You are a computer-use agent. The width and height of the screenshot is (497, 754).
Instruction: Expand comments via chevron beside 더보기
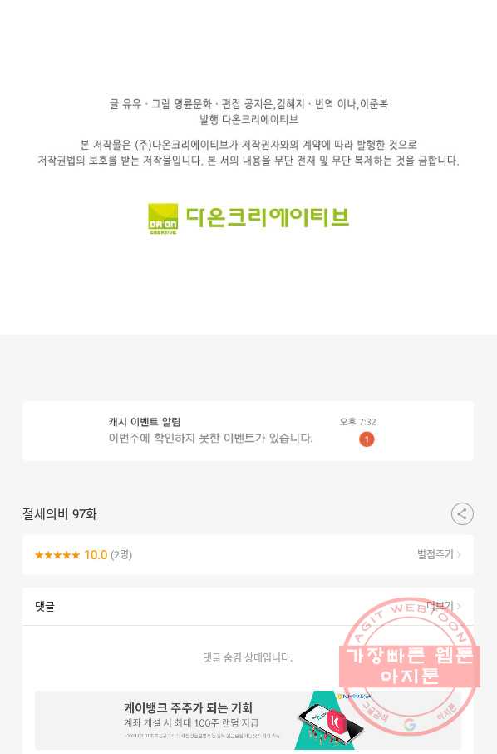pos(459,606)
